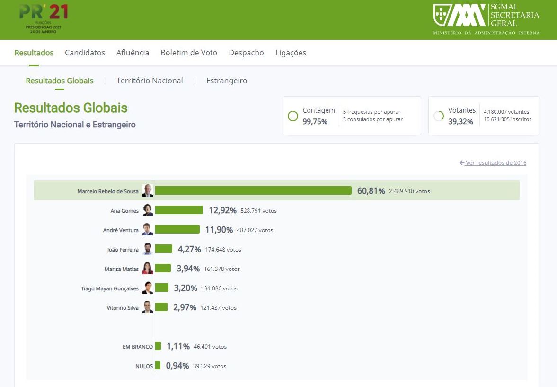The height and width of the screenshot is (387, 557).
Task: Click the name André Ventura
Action: coord(121,230)
